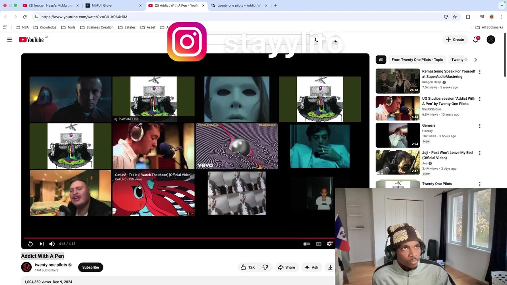Open a new browser tab

[276, 6]
